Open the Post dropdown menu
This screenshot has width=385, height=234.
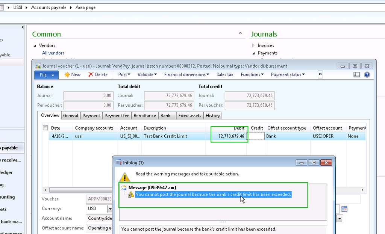pyautogui.click(x=124, y=75)
